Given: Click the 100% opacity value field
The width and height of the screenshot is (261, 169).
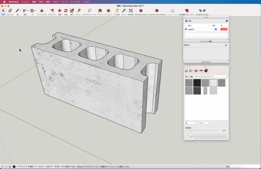Looking at the screenshot, I should [224, 131].
